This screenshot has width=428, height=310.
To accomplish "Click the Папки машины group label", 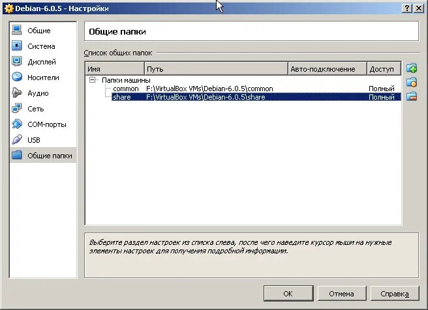I will click(126, 80).
